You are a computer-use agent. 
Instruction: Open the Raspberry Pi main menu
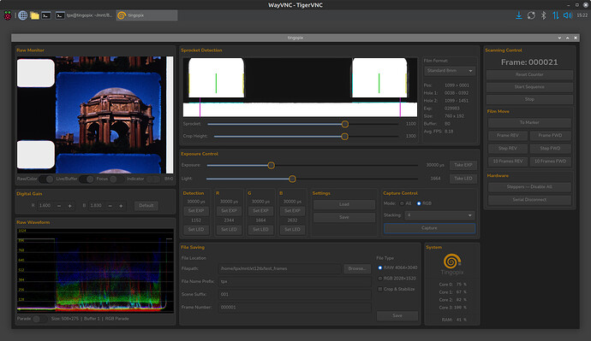tap(8, 15)
